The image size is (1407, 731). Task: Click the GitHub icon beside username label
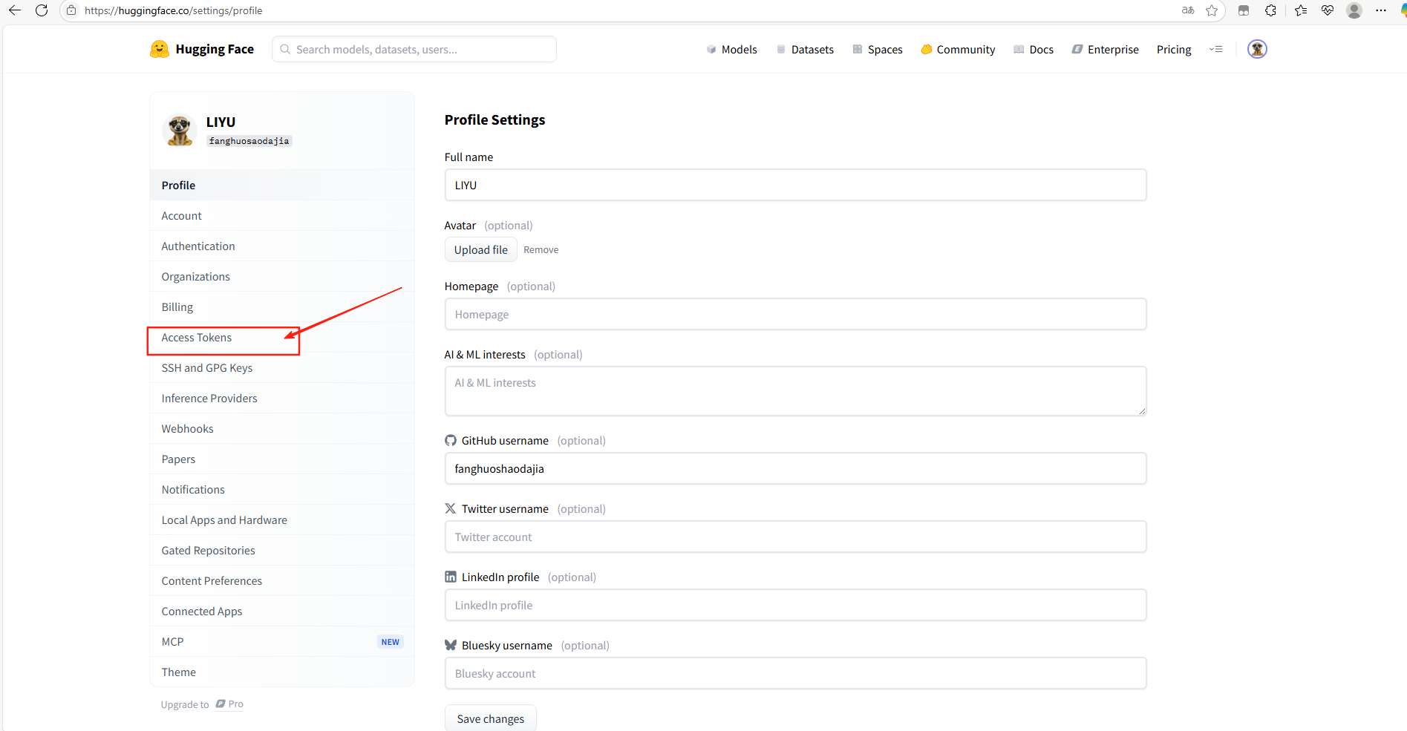click(451, 440)
